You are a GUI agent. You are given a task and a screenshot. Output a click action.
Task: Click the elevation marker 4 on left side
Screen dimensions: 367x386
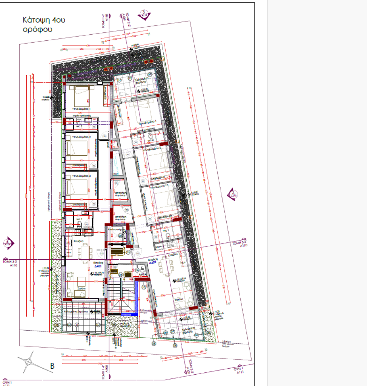click(x=8, y=243)
